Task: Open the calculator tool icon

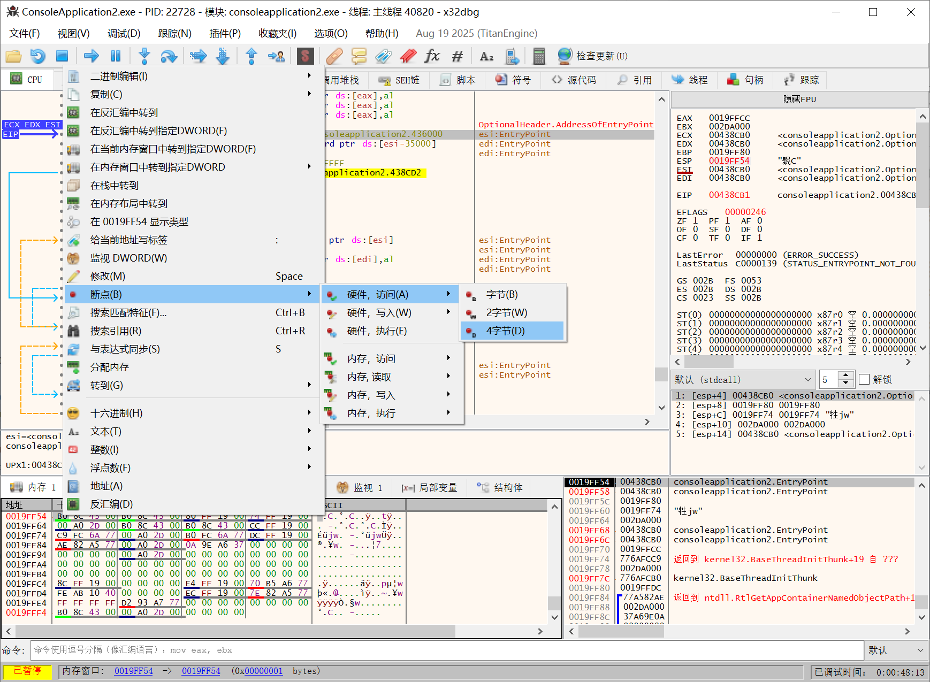Action: 539,56
